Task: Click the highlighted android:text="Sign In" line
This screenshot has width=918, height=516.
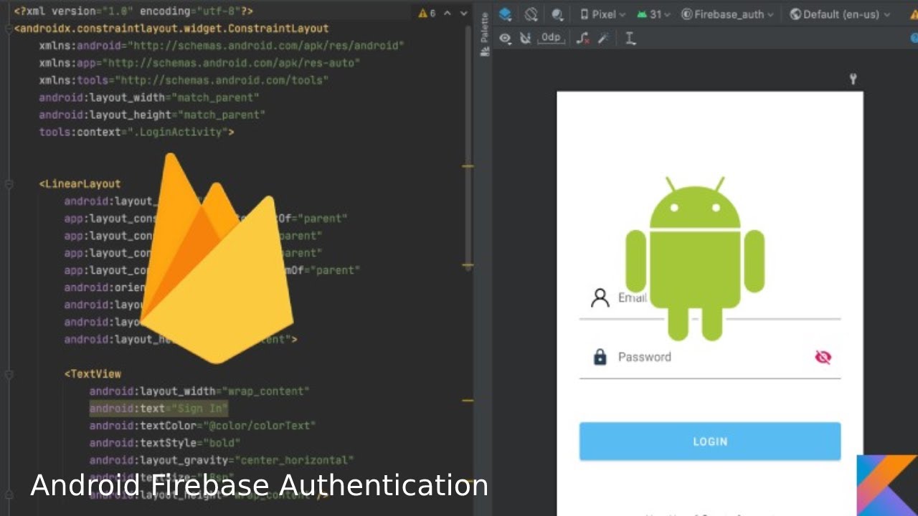Action: tap(158, 408)
